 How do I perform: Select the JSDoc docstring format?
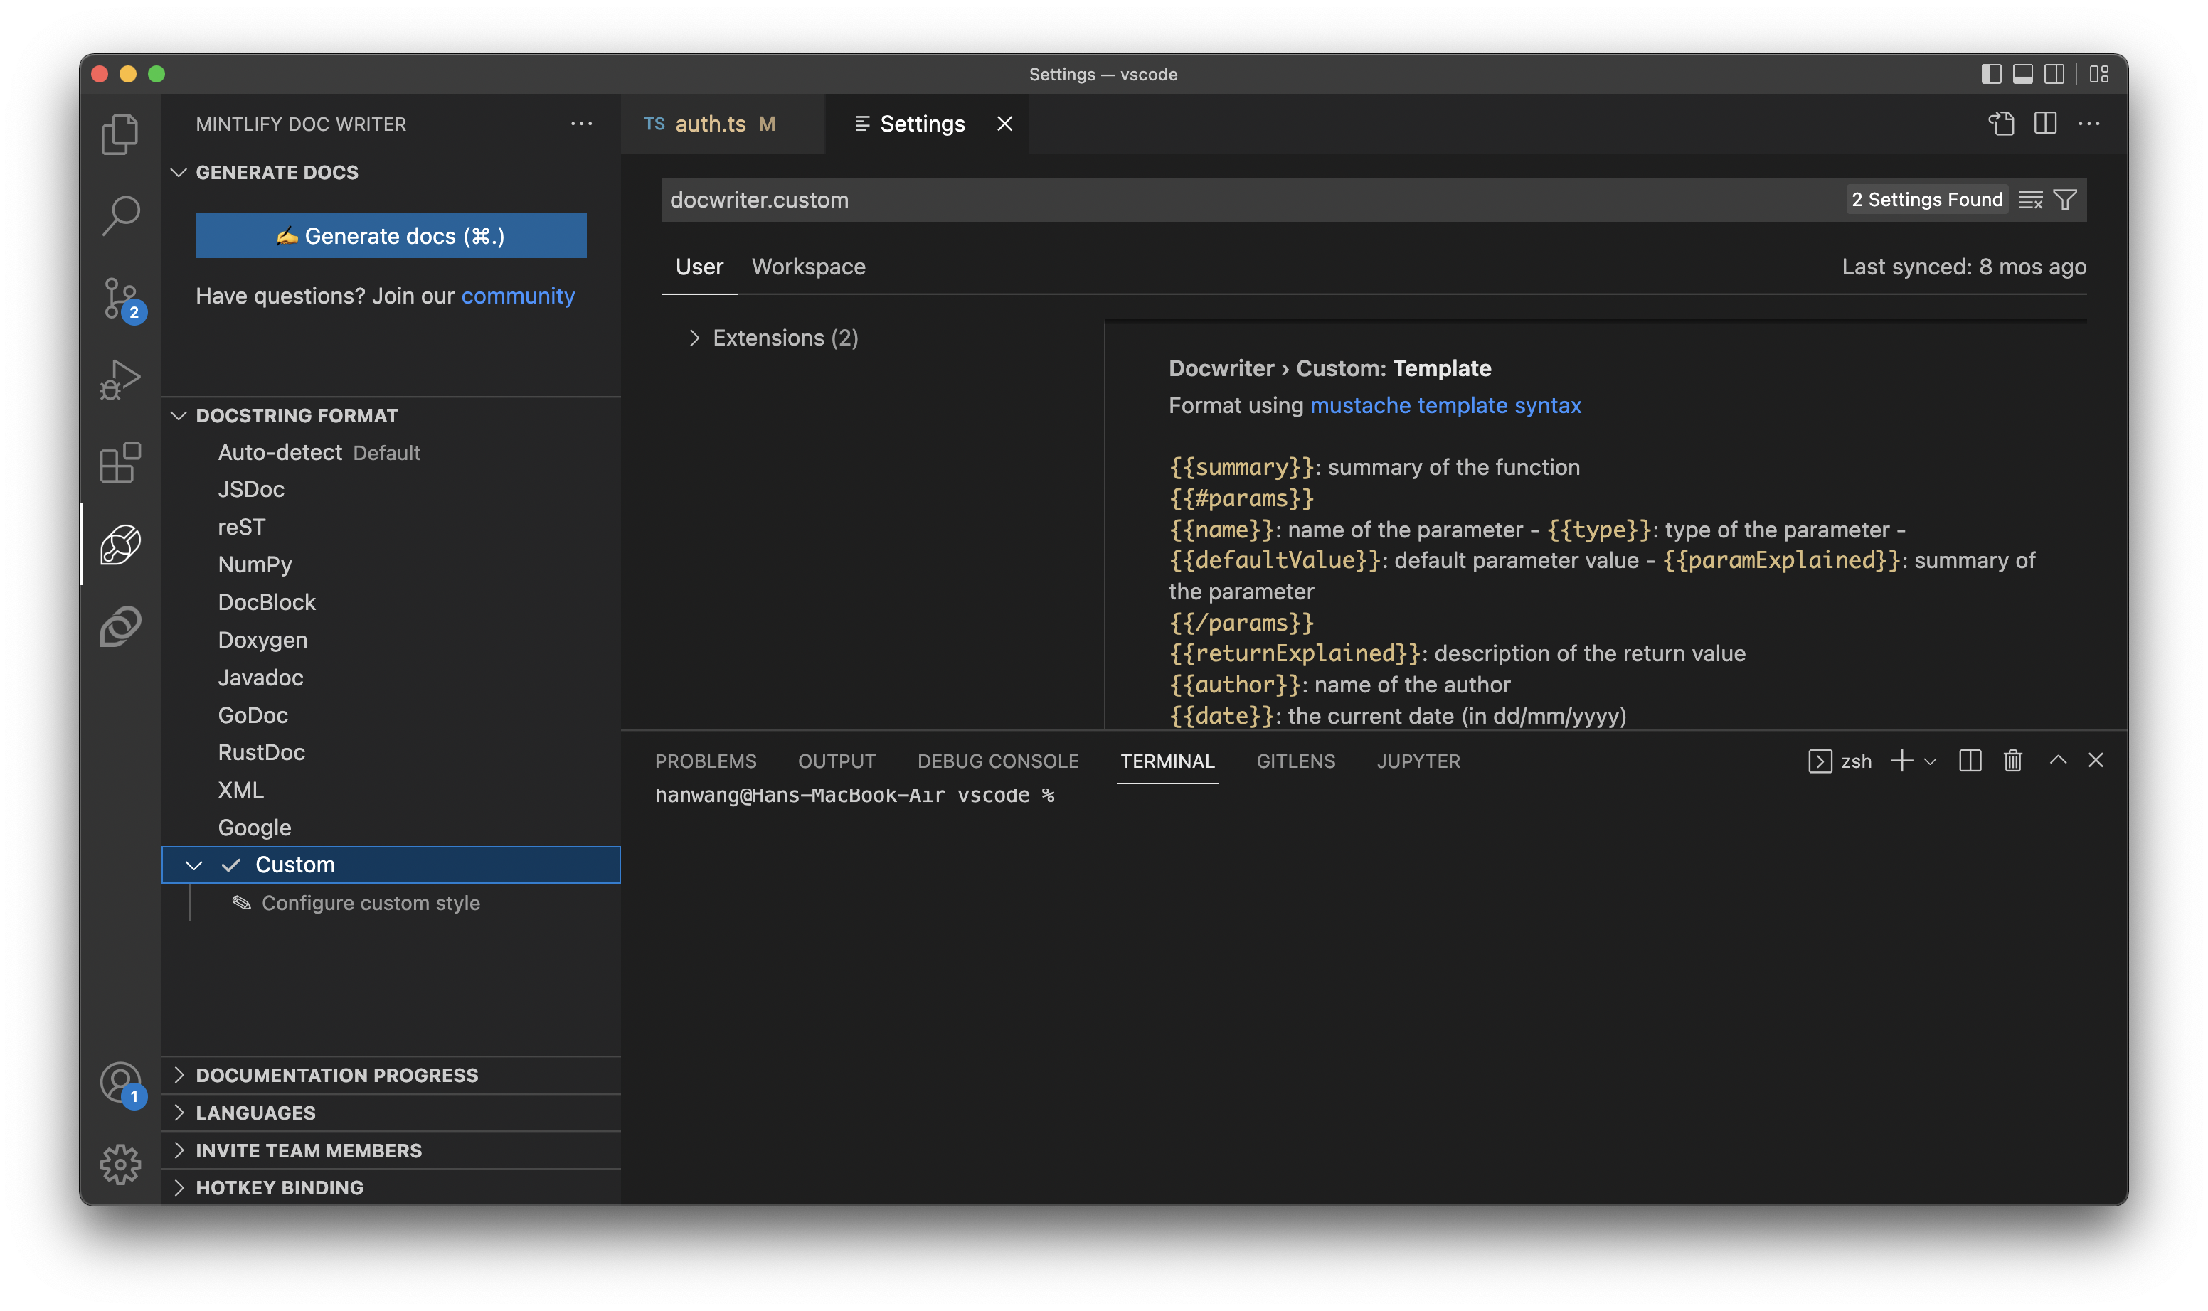(x=251, y=488)
